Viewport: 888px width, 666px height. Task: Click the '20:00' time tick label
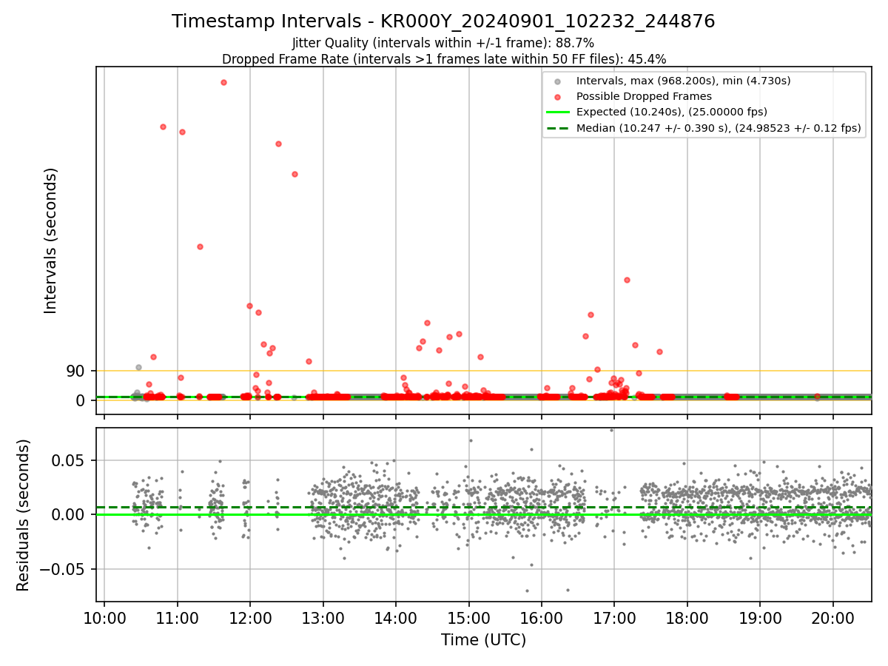pos(833,619)
